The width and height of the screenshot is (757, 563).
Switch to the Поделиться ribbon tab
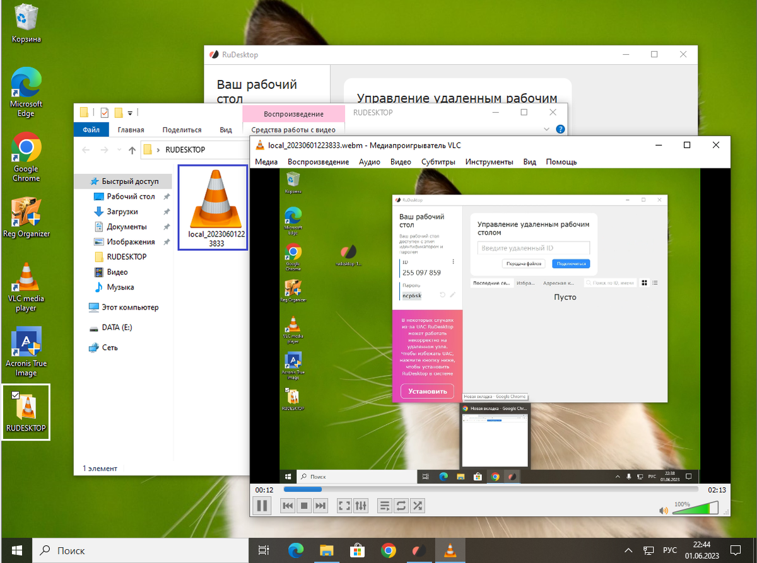[182, 130]
